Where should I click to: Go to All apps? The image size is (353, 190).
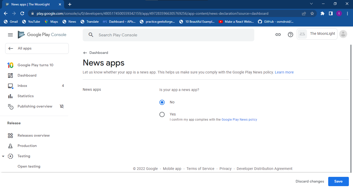coord(37,48)
